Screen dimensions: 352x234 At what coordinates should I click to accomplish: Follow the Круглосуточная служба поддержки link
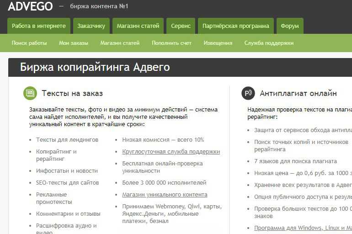point(171,152)
